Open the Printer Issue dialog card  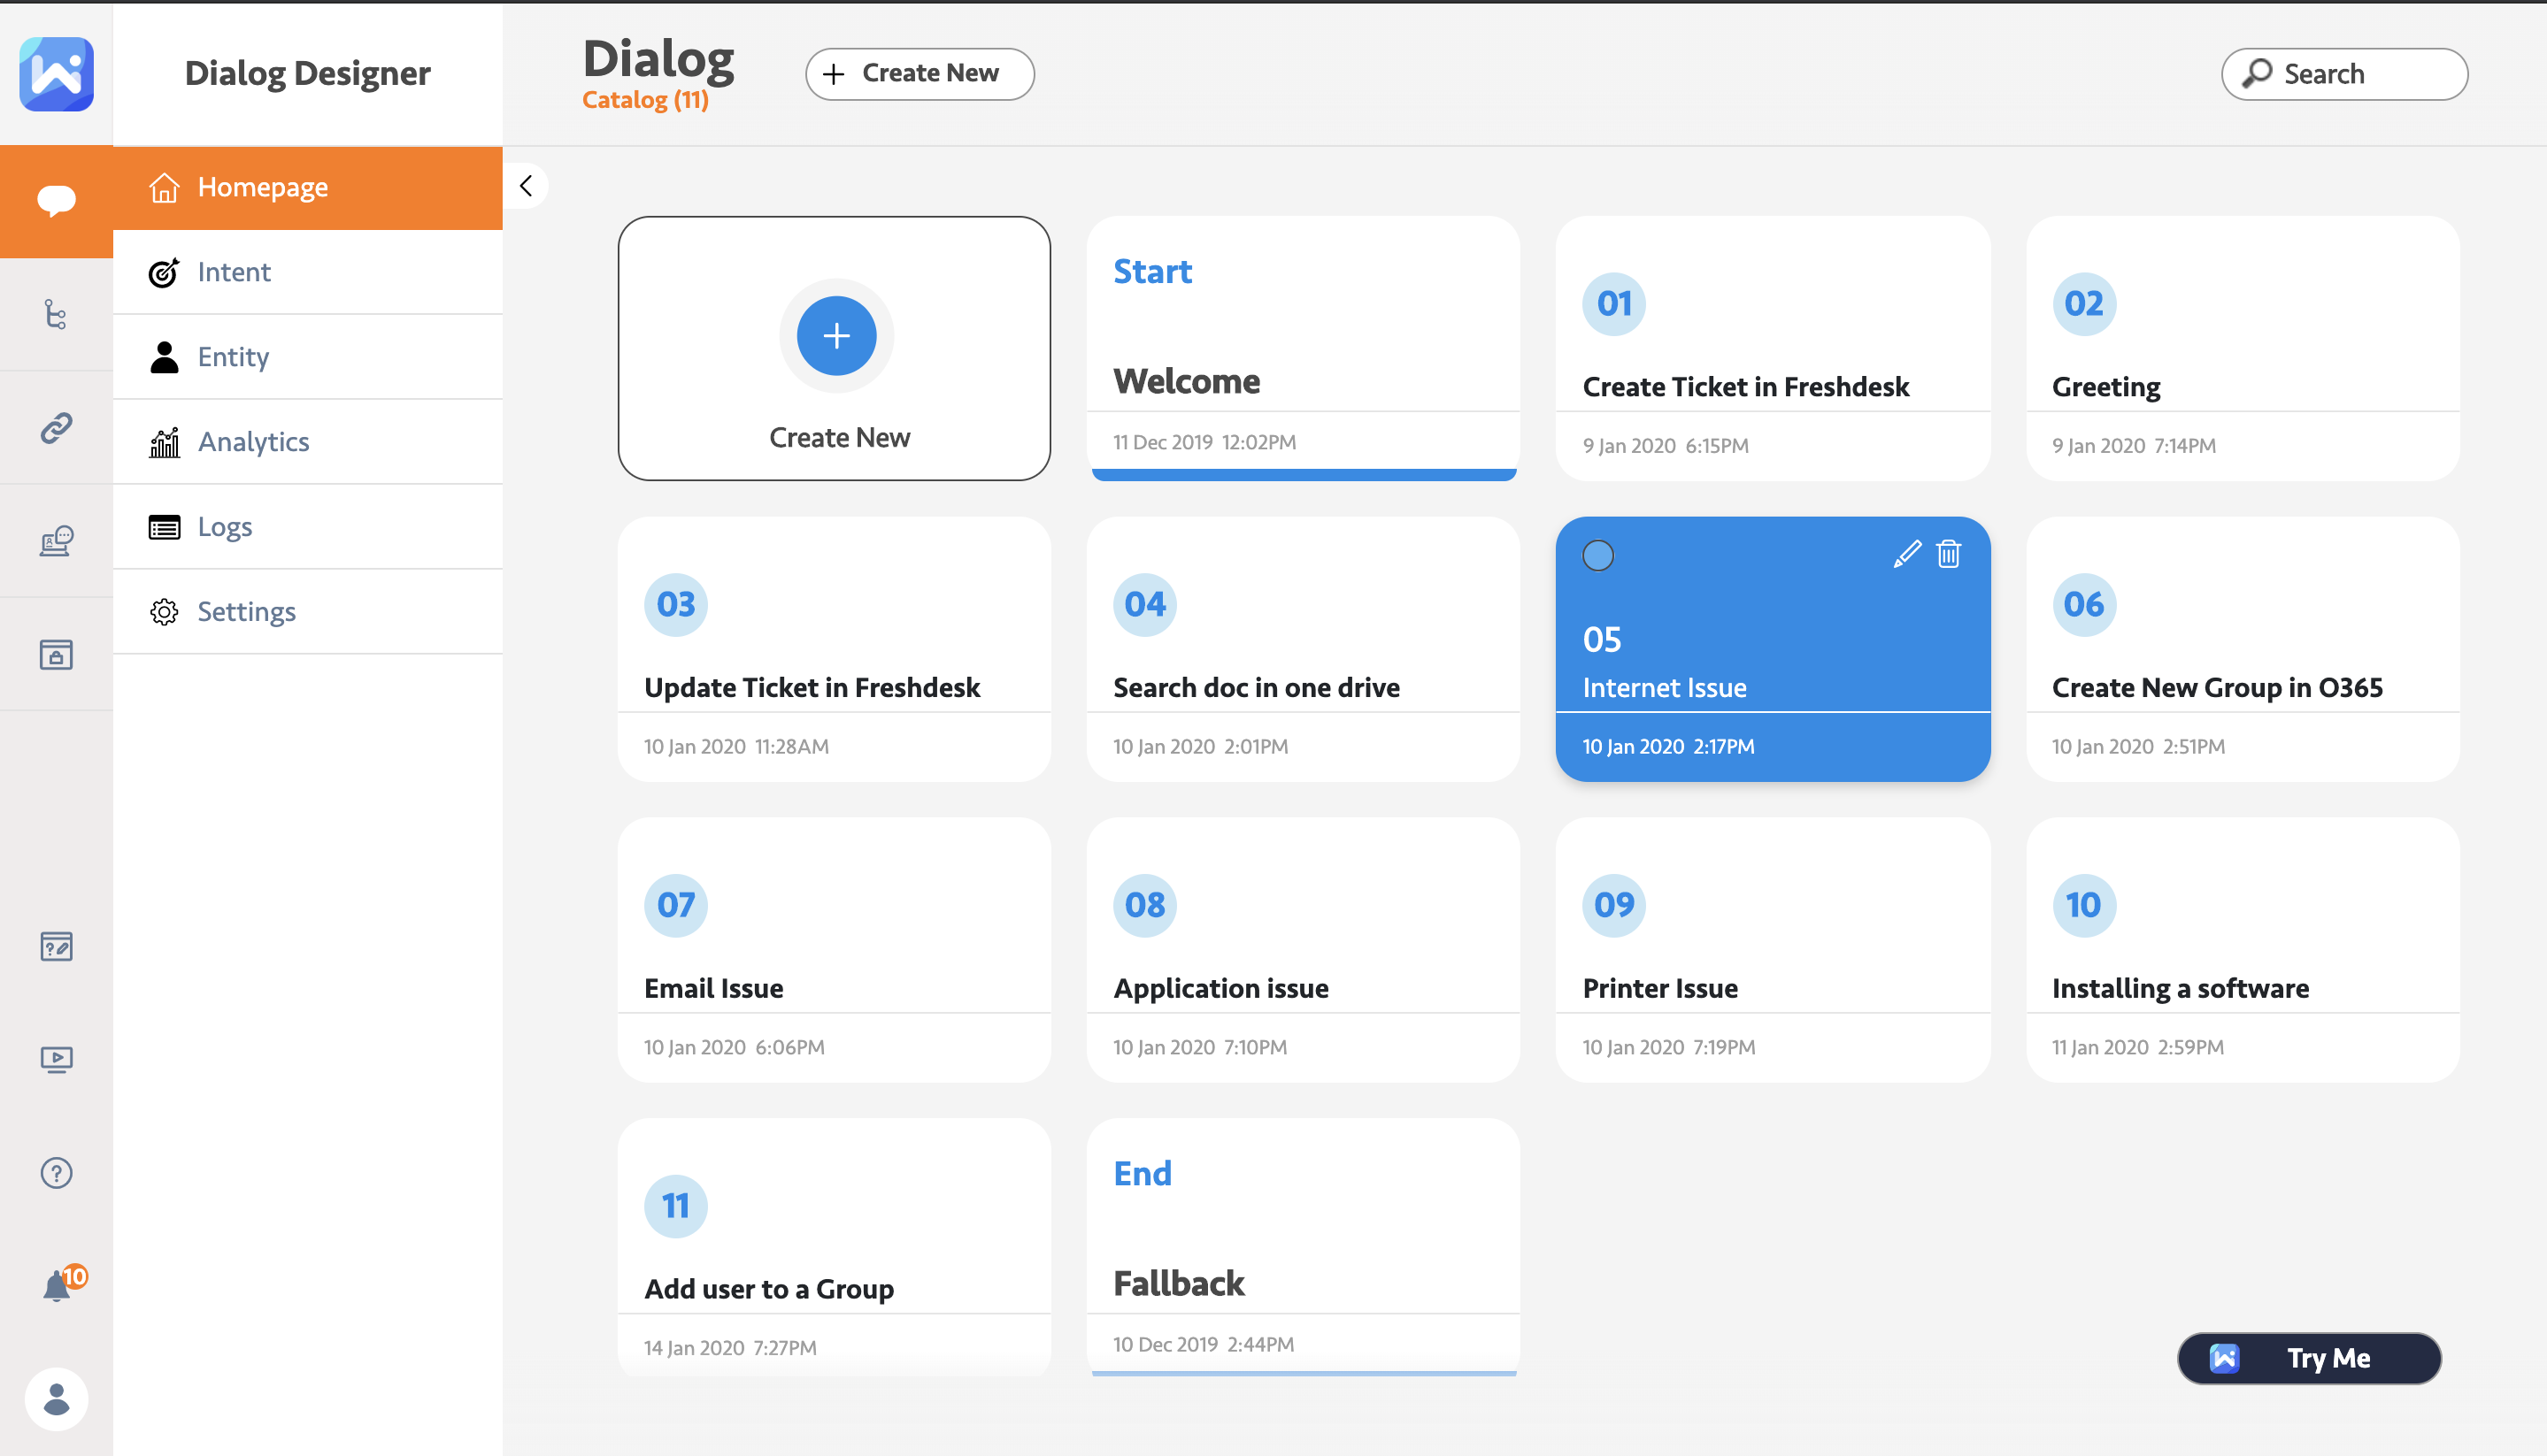tap(1772, 950)
